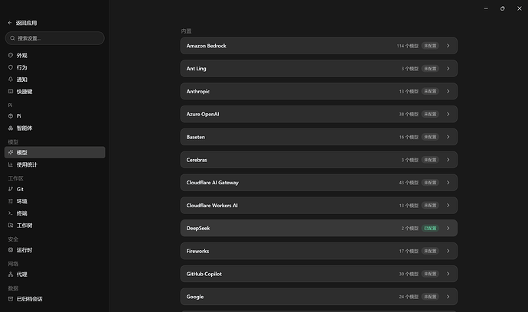528x312 pixels.
Task: Click the 已配置 badge on DeepSeek
Action: [430, 228]
